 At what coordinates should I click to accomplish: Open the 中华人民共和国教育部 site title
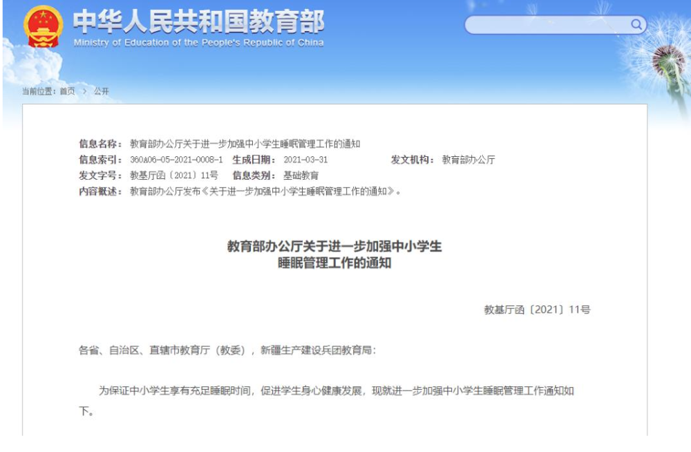click(198, 21)
